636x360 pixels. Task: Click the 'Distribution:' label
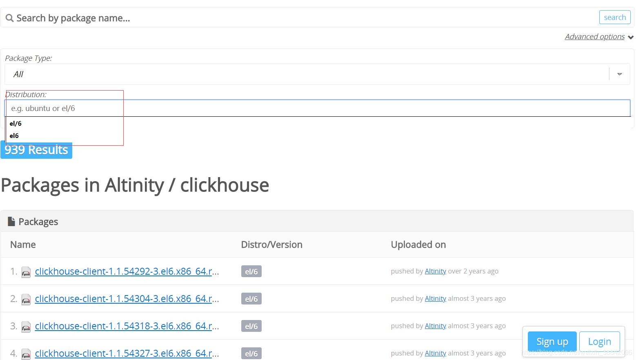pyautogui.click(x=26, y=95)
